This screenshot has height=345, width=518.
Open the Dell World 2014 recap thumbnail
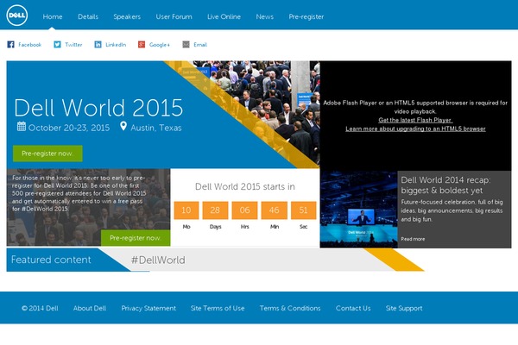click(x=358, y=210)
